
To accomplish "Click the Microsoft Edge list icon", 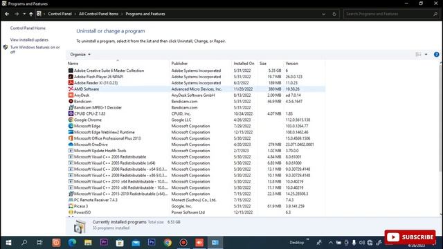I will (71, 126).
